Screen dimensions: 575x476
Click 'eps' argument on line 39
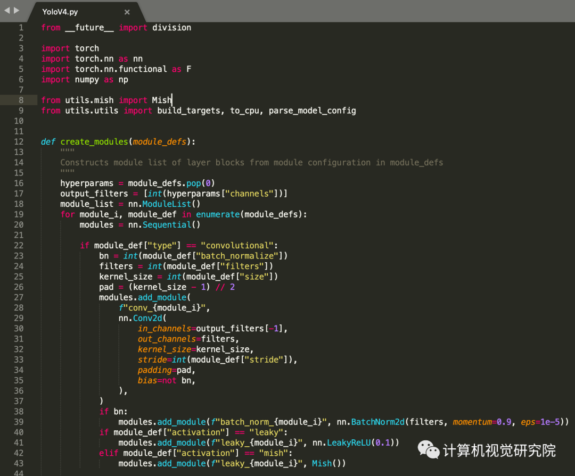528,422
